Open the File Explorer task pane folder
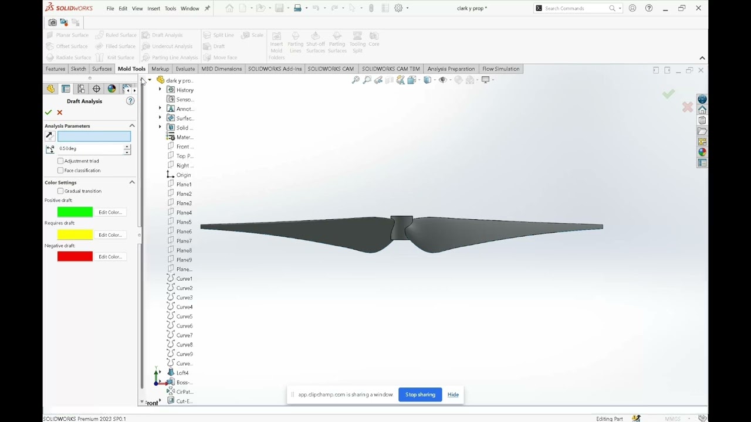The width and height of the screenshot is (751, 422). (x=702, y=131)
